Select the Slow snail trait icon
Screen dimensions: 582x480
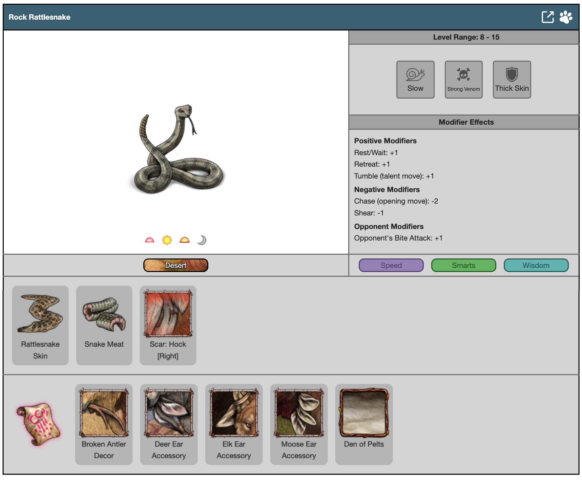(x=415, y=80)
